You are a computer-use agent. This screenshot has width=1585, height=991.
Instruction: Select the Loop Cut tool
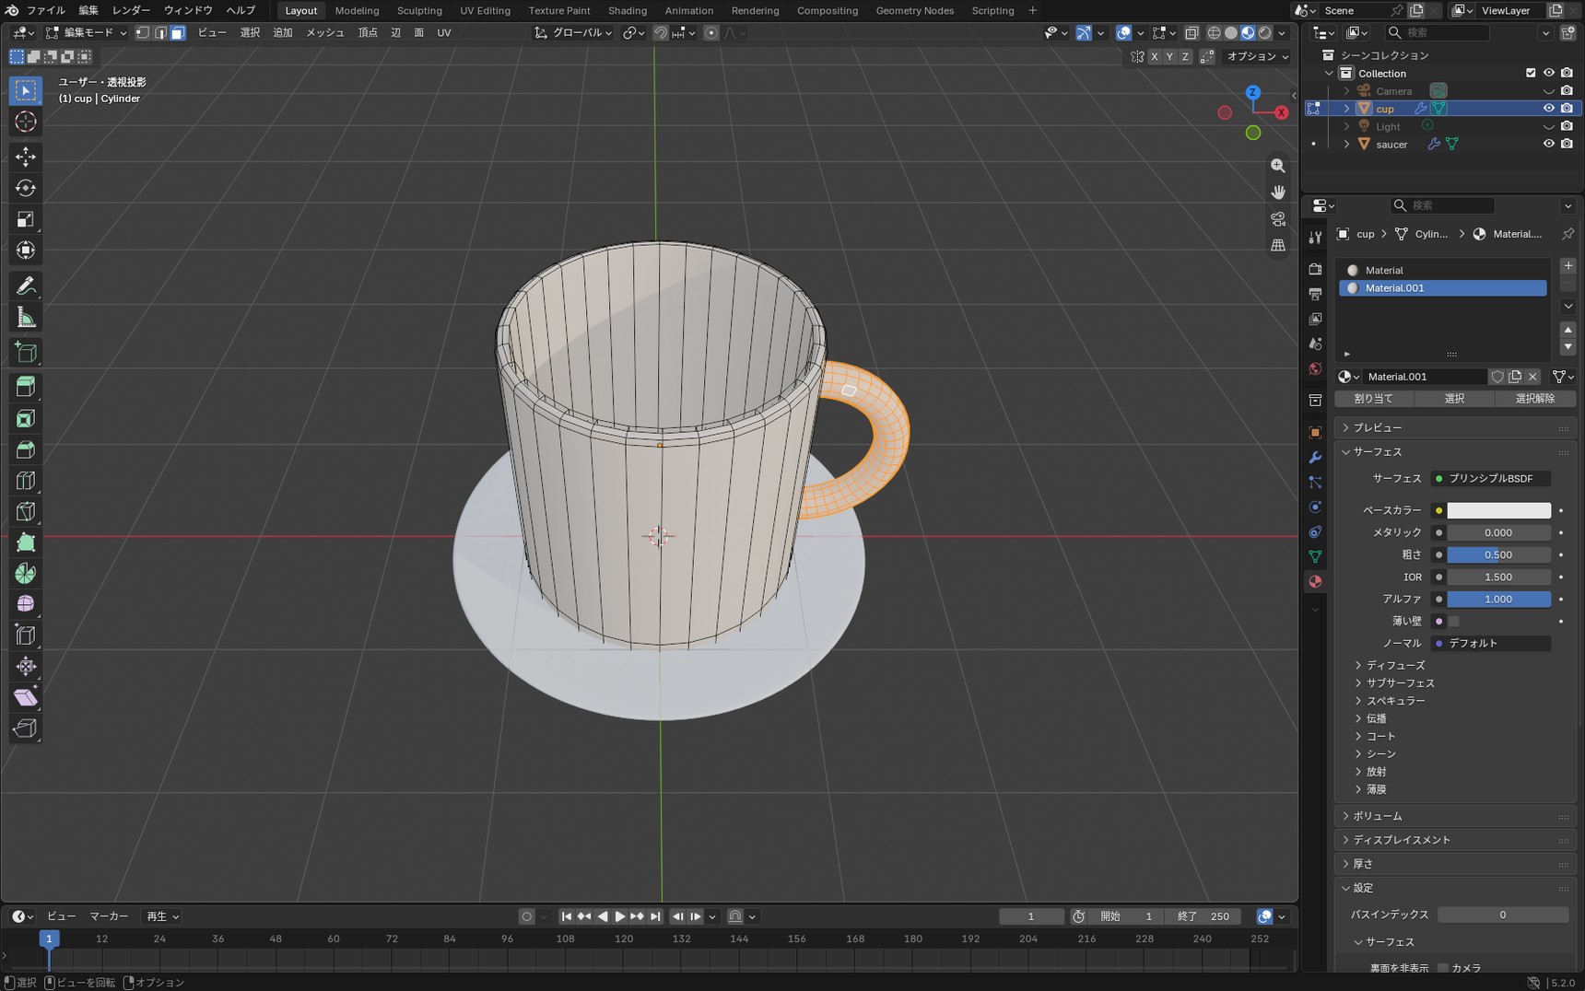click(x=26, y=481)
